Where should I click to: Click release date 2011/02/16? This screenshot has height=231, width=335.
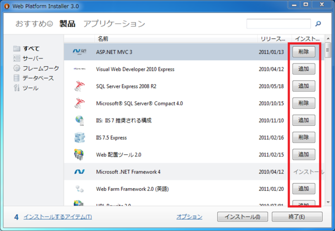271,137
